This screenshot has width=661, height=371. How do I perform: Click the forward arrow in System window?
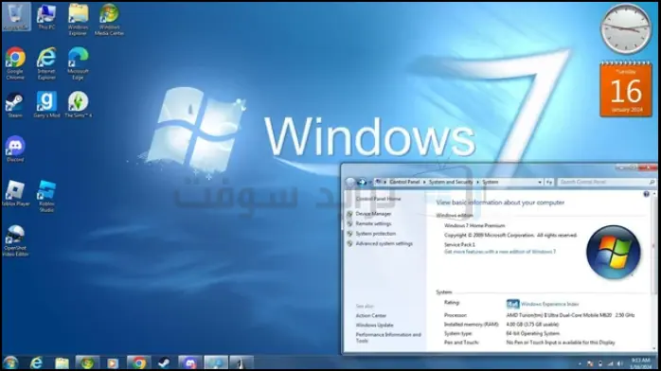(361, 182)
